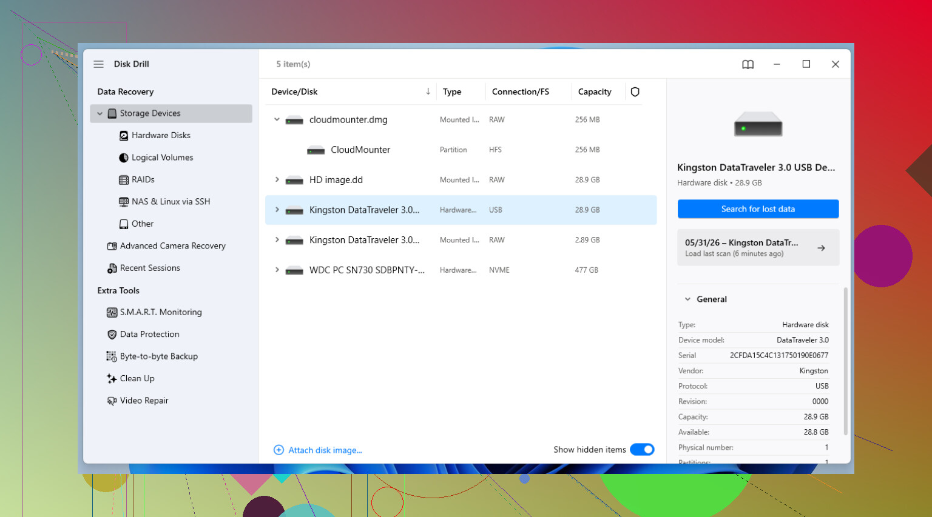Open Recent Sessions in sidebar
This screenshot has height=517, width=932.
(x=150, y=268)
